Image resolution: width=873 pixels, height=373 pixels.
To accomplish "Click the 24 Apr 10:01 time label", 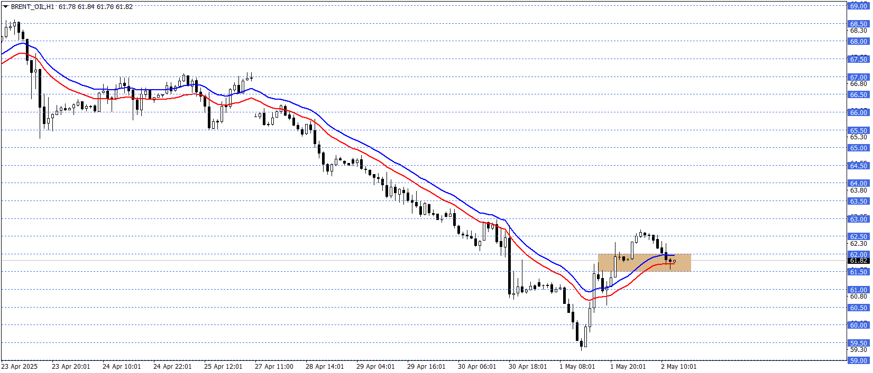I will pyautogui.click(x=122, y=367).
